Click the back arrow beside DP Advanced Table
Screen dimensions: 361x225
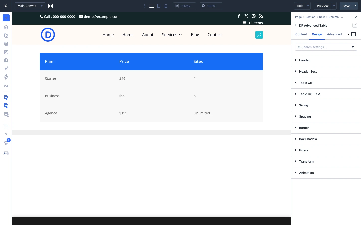296,25
